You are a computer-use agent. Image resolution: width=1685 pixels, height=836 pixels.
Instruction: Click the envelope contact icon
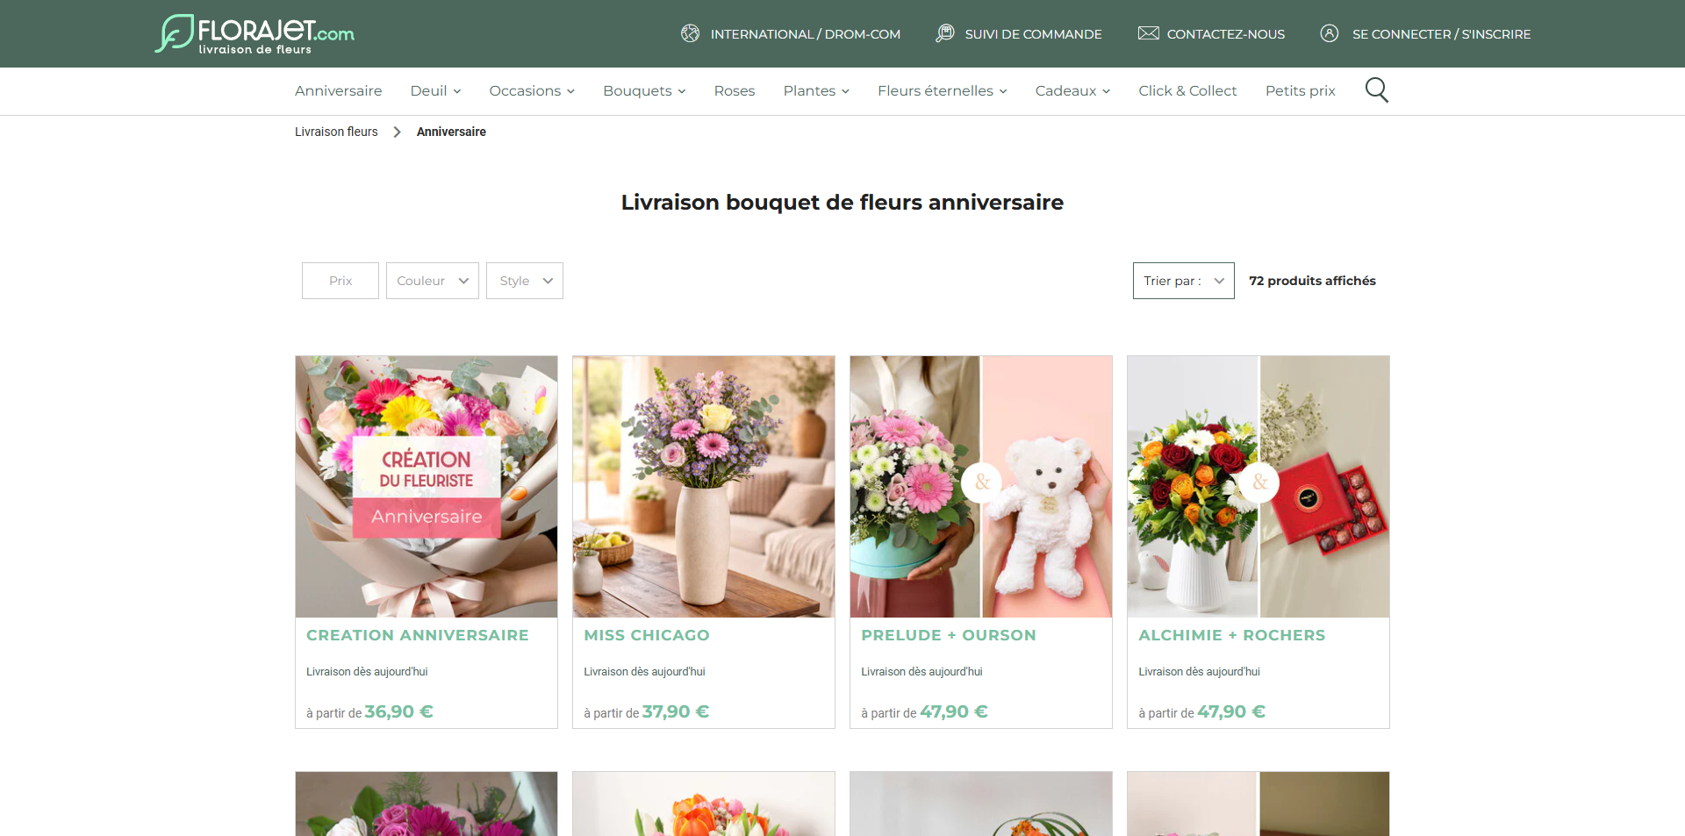[x=1148, y=33]
